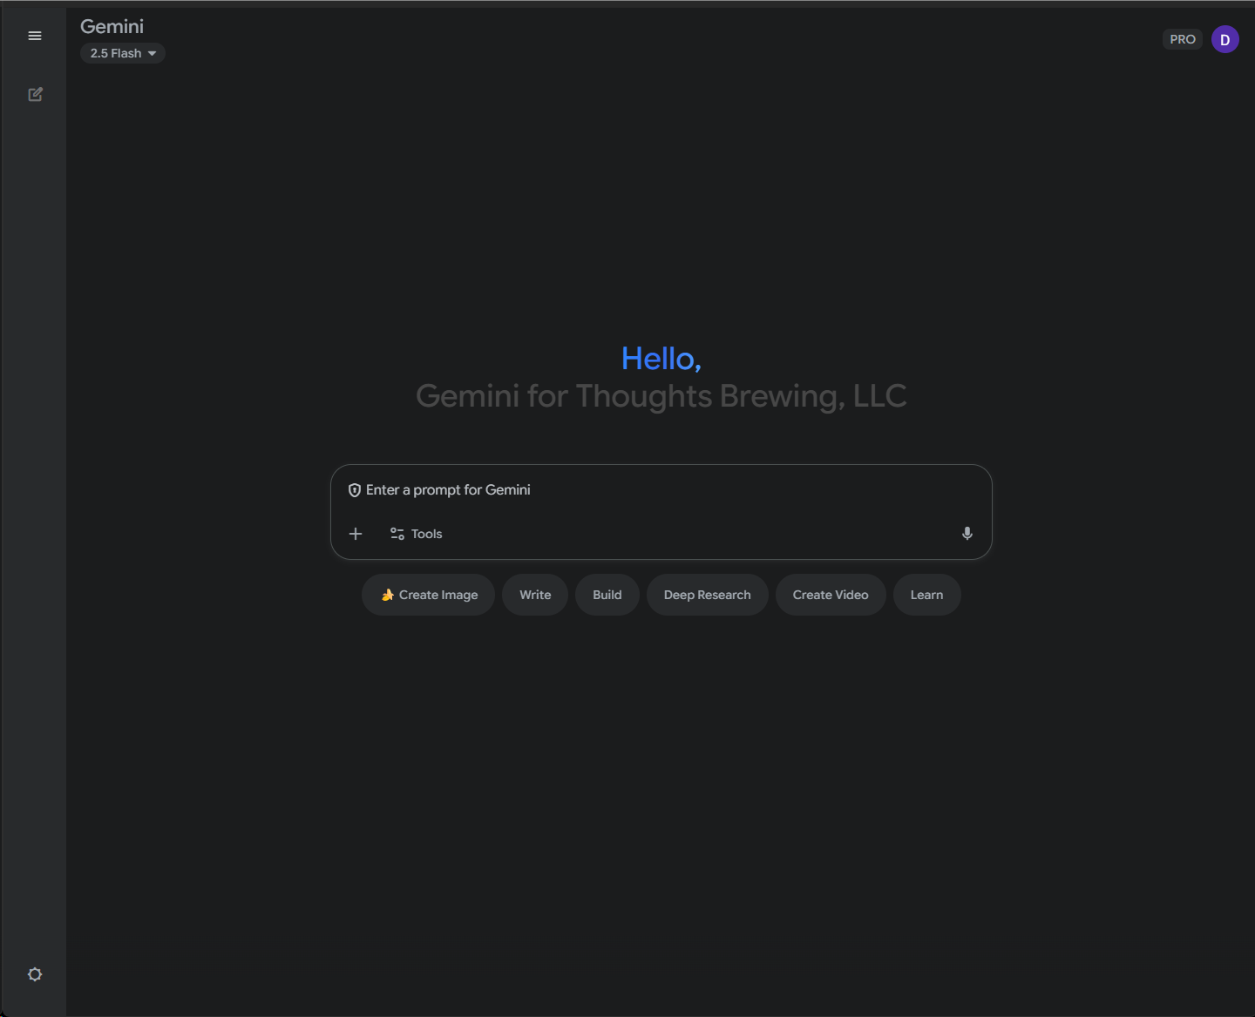
Task: Choose the Write suggestion chip
Action: tap(535, 595)
